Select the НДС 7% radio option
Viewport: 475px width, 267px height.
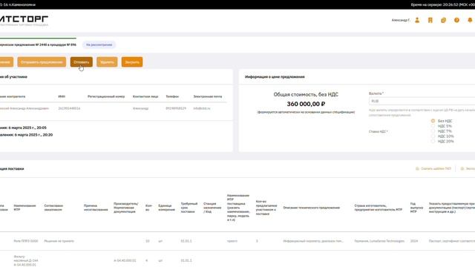[x=433, y=131]
